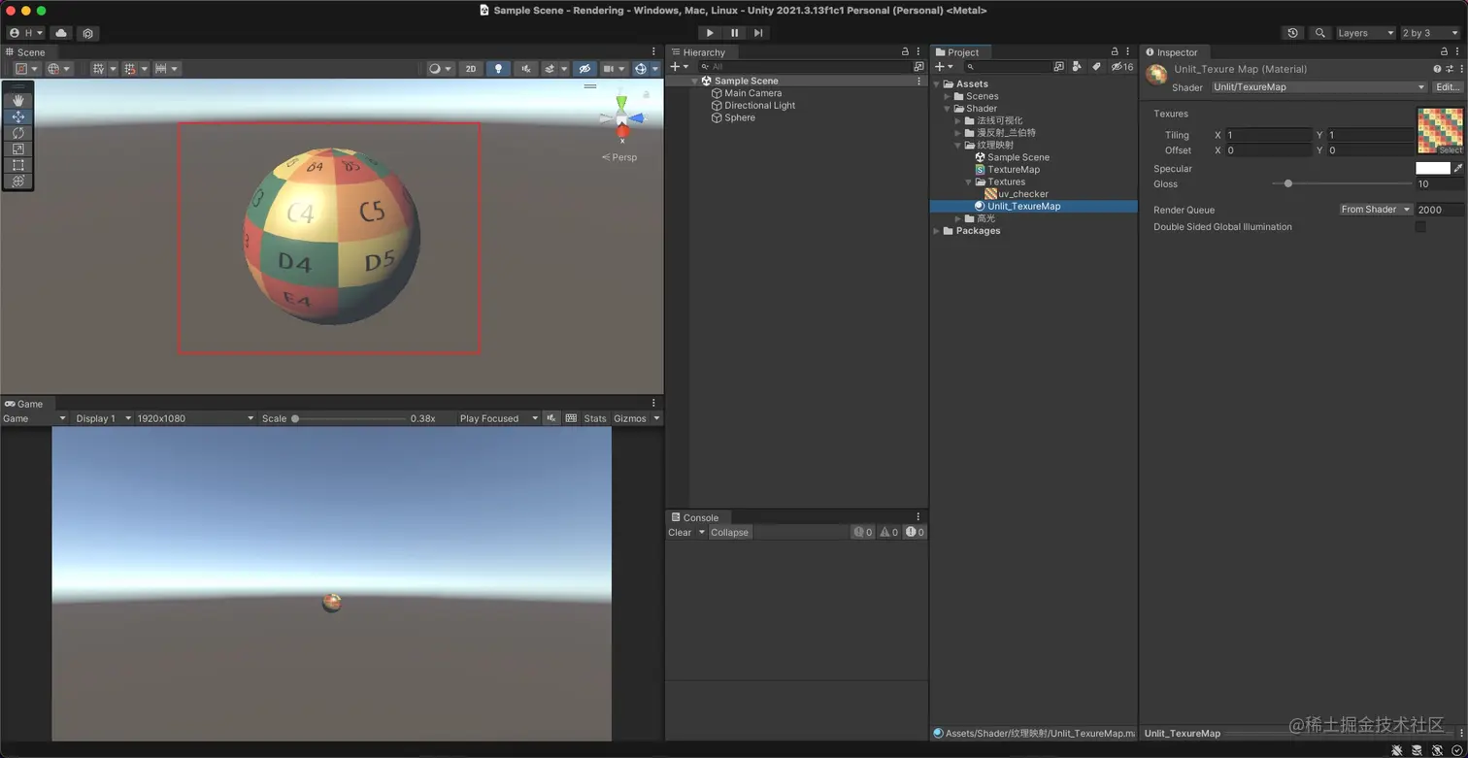Toggle hidden objects visibility in Scene
This screenshot has height=758, width=1468.
click(584, 69)
